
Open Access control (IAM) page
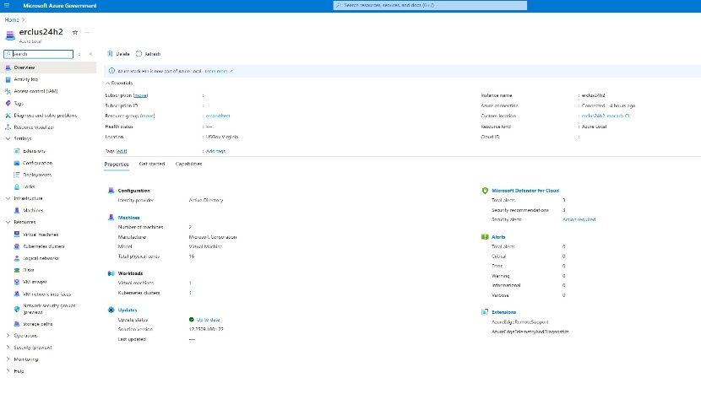[35, 91]
